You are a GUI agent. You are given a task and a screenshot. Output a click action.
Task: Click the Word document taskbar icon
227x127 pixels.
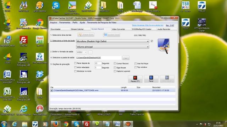click(117, 124)
